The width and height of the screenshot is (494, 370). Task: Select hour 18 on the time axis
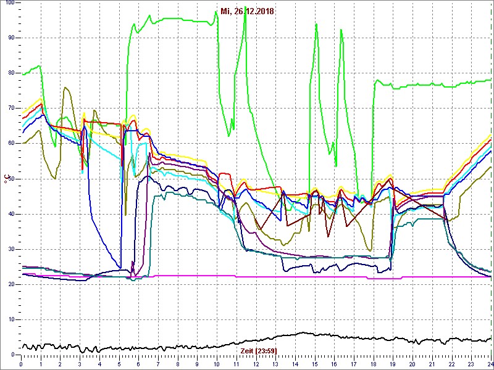[x=373, y=364]
